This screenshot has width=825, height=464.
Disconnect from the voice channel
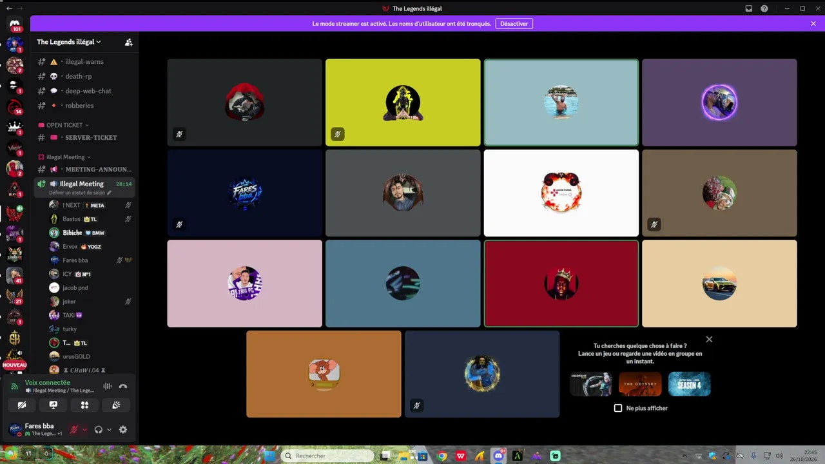123,386
